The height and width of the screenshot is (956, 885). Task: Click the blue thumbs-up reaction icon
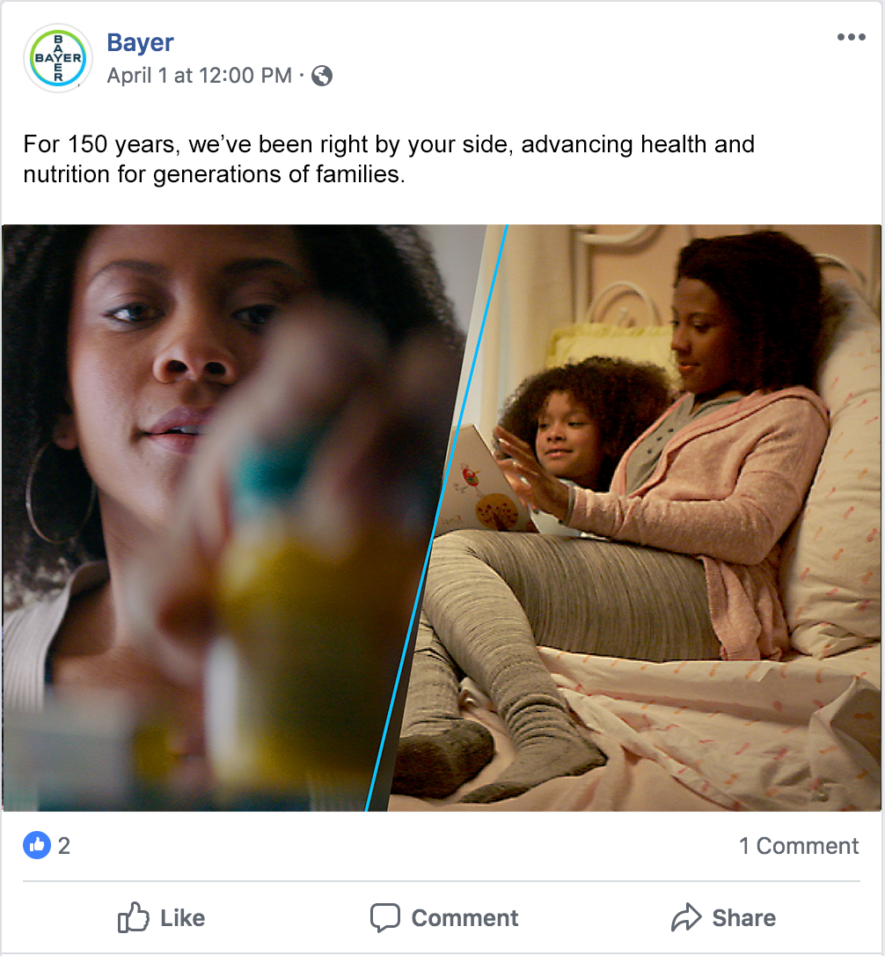tap(37, 845)
